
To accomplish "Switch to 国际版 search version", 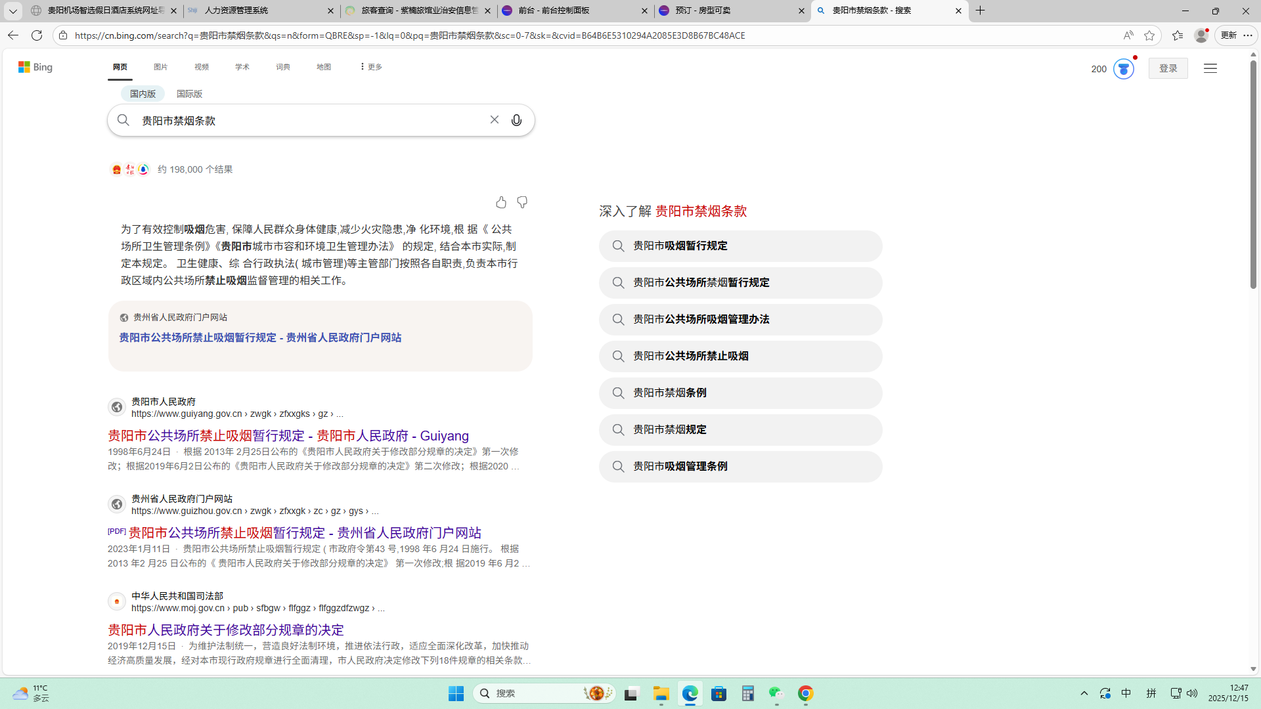I will click(x=189, y=94).
